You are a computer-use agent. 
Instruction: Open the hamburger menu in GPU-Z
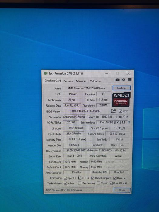(130, 80)
